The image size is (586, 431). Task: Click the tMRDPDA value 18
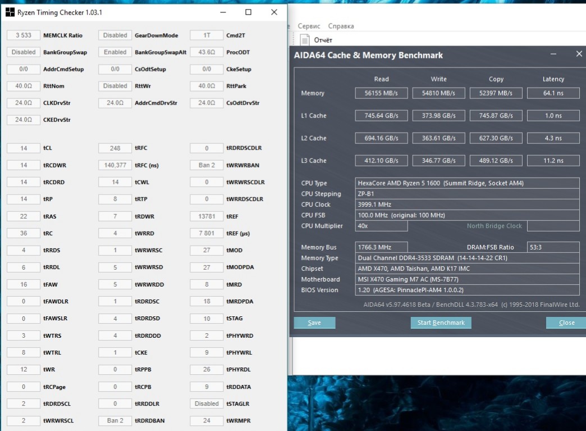207,301
